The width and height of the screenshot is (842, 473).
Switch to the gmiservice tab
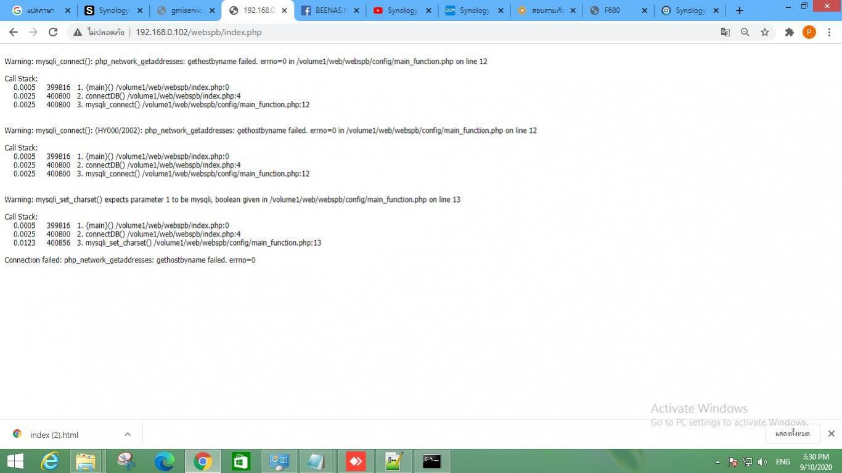(x=186, y=10)
